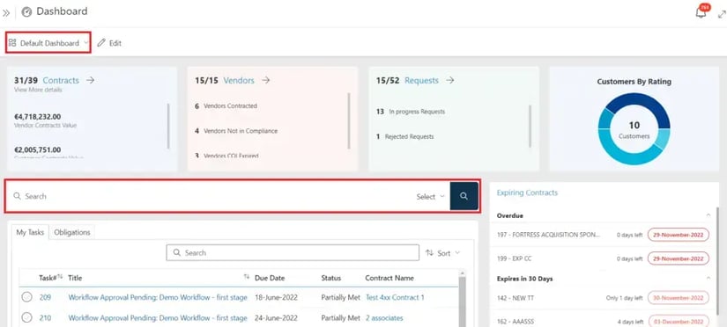
Task: Click the tasks table vertical scrollbar
Action: click(463, 301)
